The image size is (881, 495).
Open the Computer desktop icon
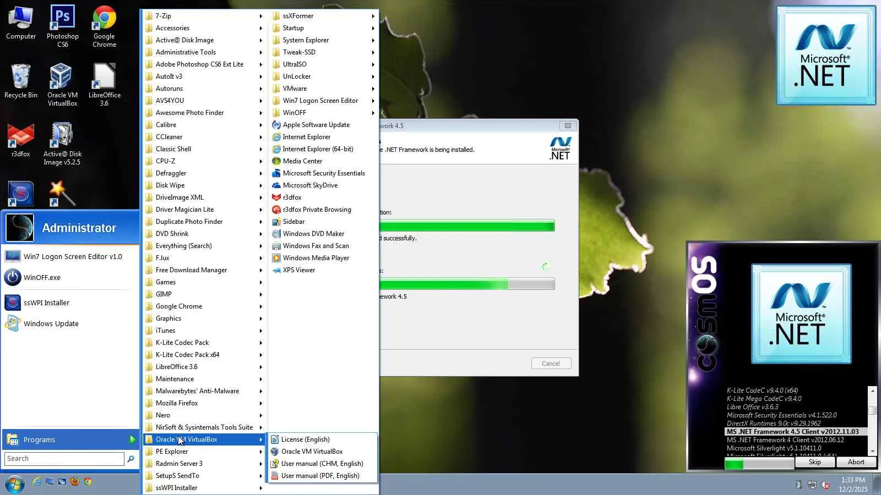click(x=21, y=23)
